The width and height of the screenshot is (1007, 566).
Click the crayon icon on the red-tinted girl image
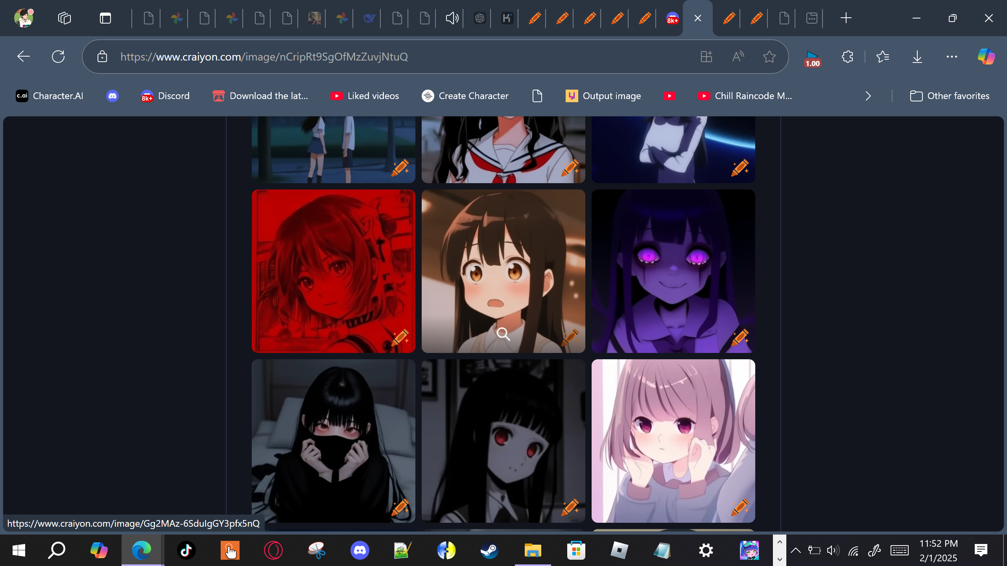point(400,338)
